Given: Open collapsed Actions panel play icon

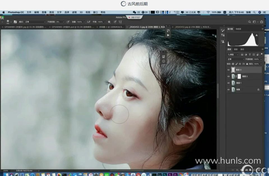Looking at the screenshot, I should coord(168,35).
